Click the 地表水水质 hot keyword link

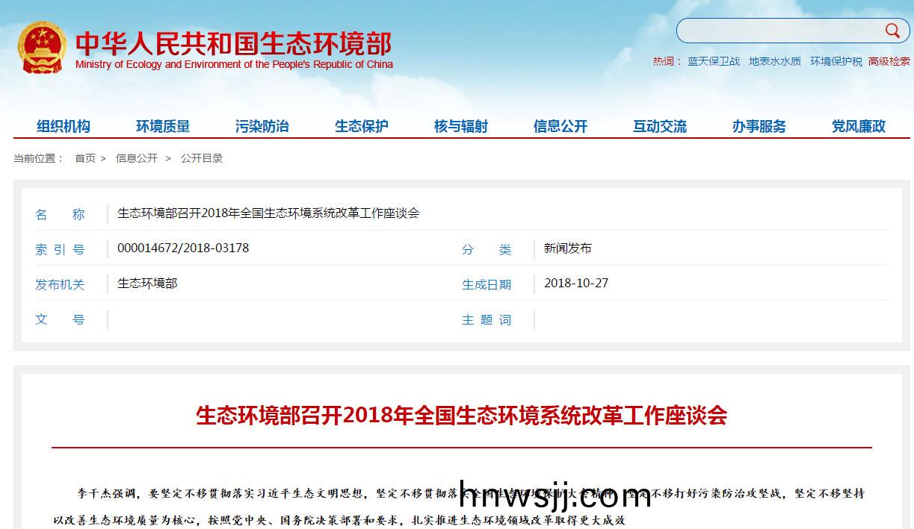(x=775, y=61)
